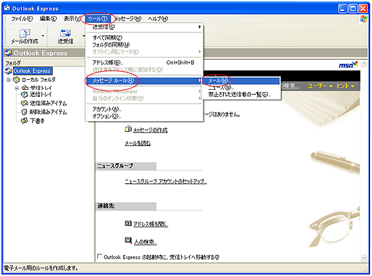Click the scrollbar up arrow
This screenshot has width=372, height=276.
(364, 64)
